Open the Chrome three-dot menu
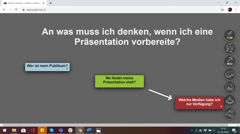 pyautogui.click(x=236, y=10)
